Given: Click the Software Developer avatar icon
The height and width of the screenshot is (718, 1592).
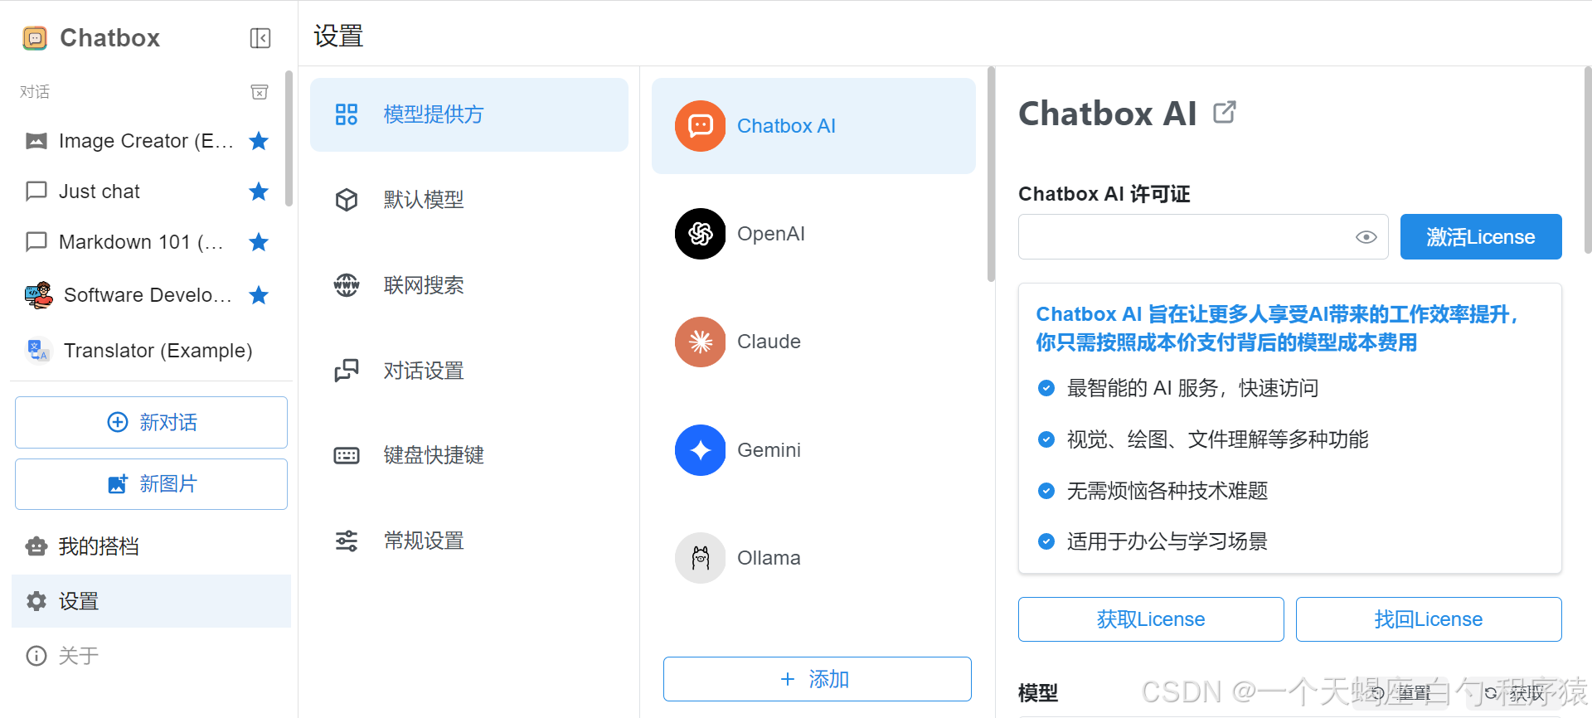Looking at the screenshot, I should [38, 295].
